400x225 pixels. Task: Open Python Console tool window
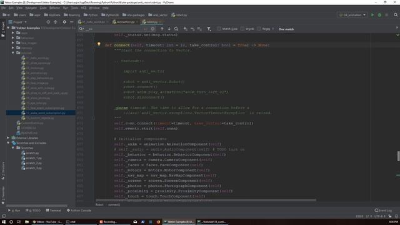click(x=79, y=211)
